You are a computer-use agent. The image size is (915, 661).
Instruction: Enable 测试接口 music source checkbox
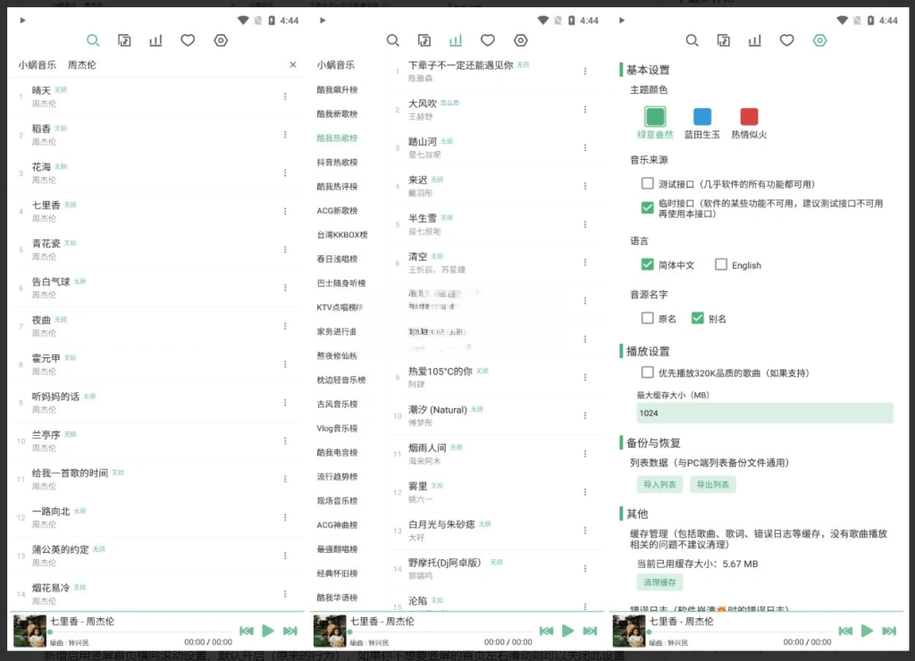tap(647, 184)
